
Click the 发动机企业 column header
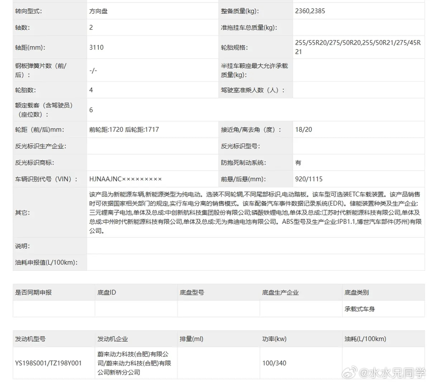[113, 339]
